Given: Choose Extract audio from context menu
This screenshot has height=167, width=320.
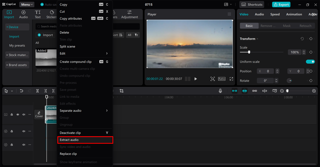Looking at the screenshot, I should [85, 140].
